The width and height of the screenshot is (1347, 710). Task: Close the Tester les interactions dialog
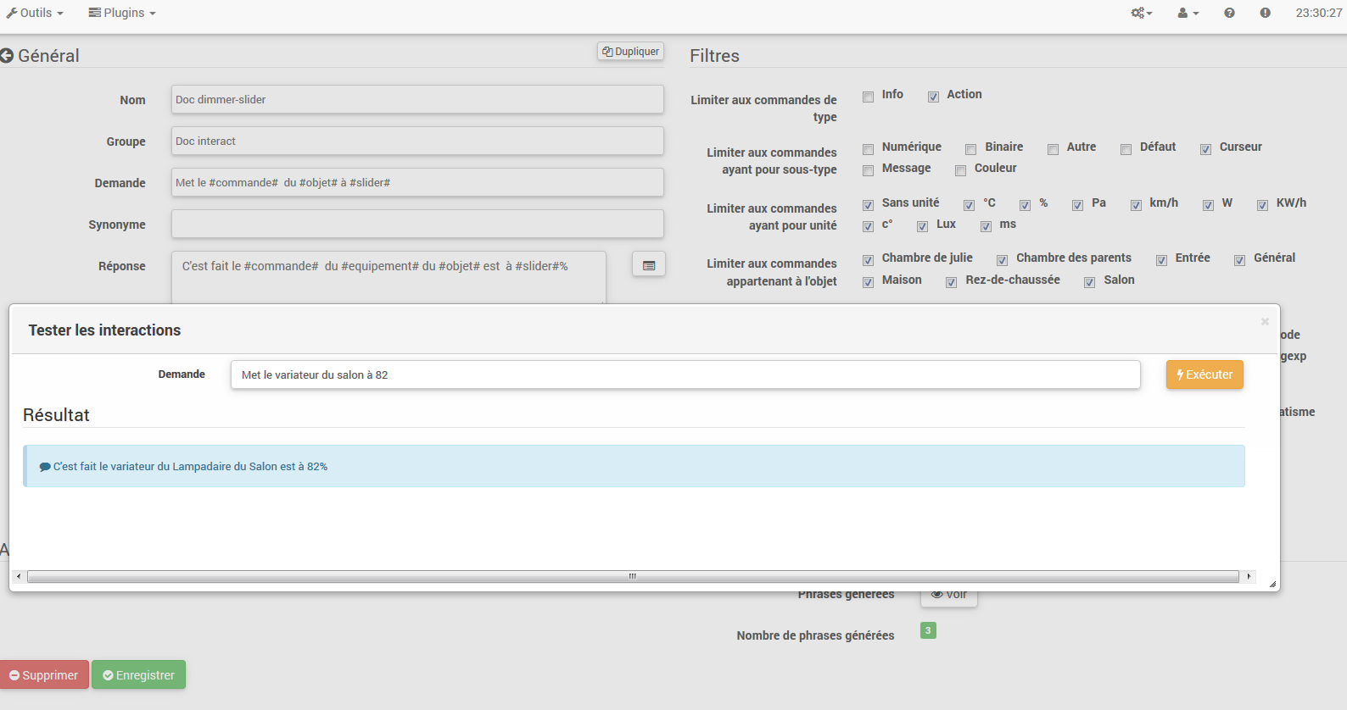1265,321
